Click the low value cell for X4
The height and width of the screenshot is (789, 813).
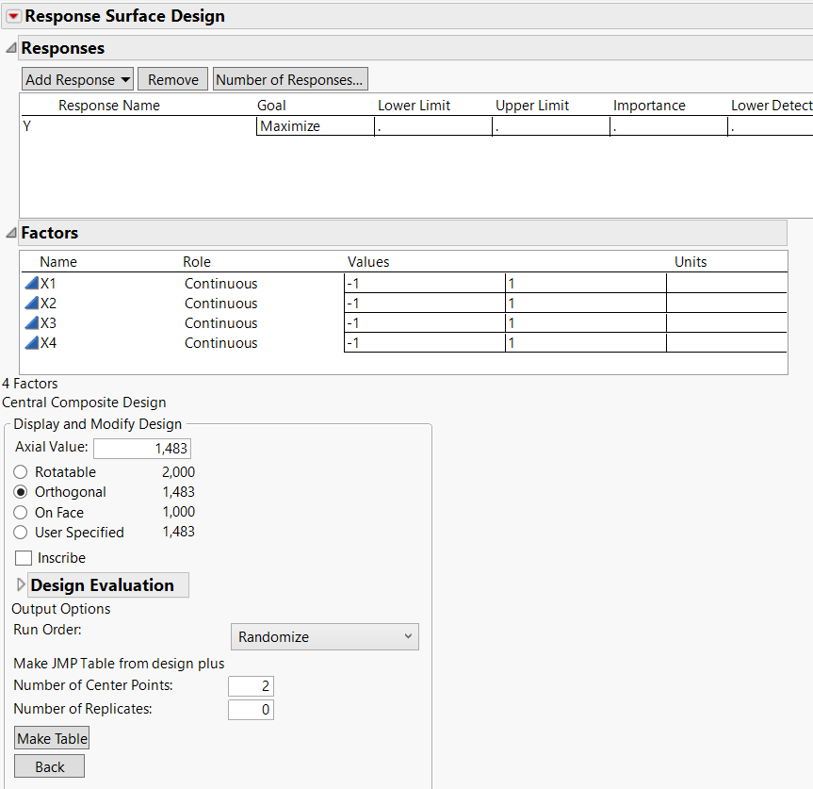(425, 342)
